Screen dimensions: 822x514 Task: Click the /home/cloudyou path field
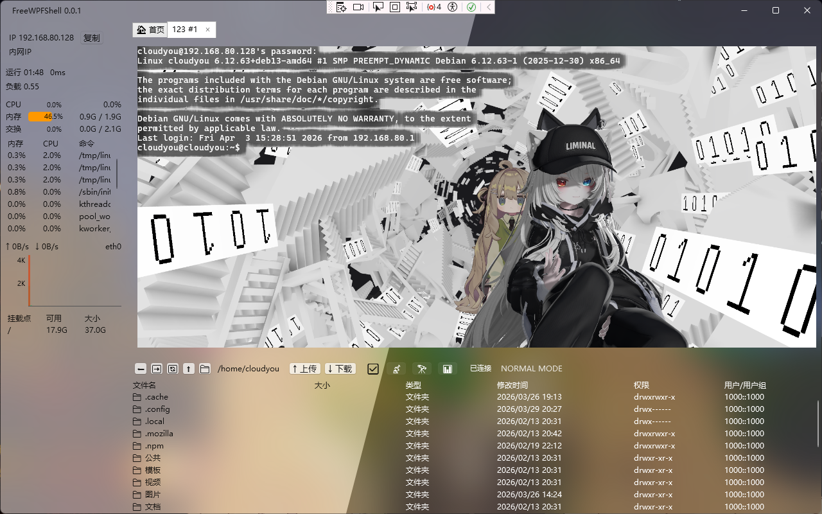coord(249,369)
